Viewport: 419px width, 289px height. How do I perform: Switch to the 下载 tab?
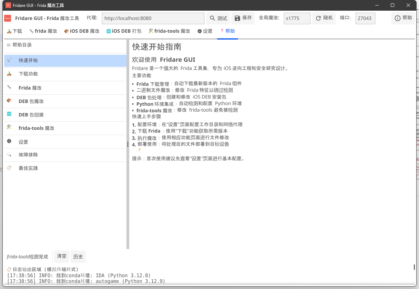[x=14, y=31]
